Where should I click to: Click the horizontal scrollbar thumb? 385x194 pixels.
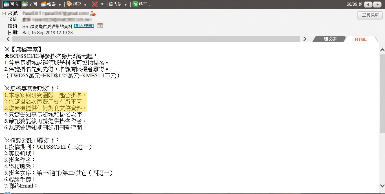point(156,39)
